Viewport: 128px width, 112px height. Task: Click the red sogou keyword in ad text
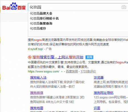click(x=38, y=40)
